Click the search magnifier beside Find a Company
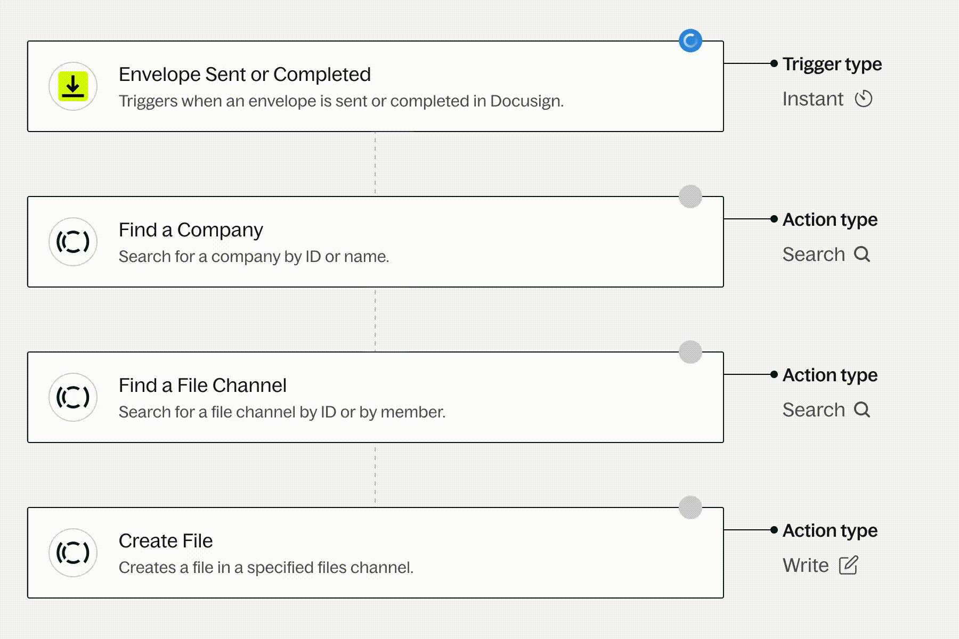Image resolution: width=959 pixels, height=639 pixels. 862,255
